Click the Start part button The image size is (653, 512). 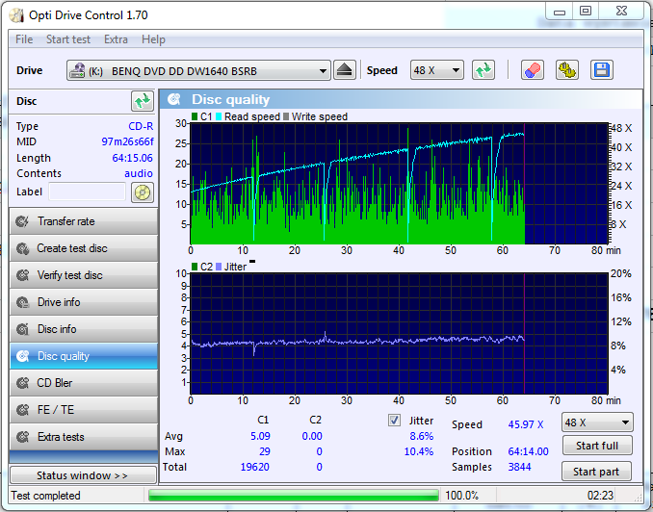[x=596, y=472]
